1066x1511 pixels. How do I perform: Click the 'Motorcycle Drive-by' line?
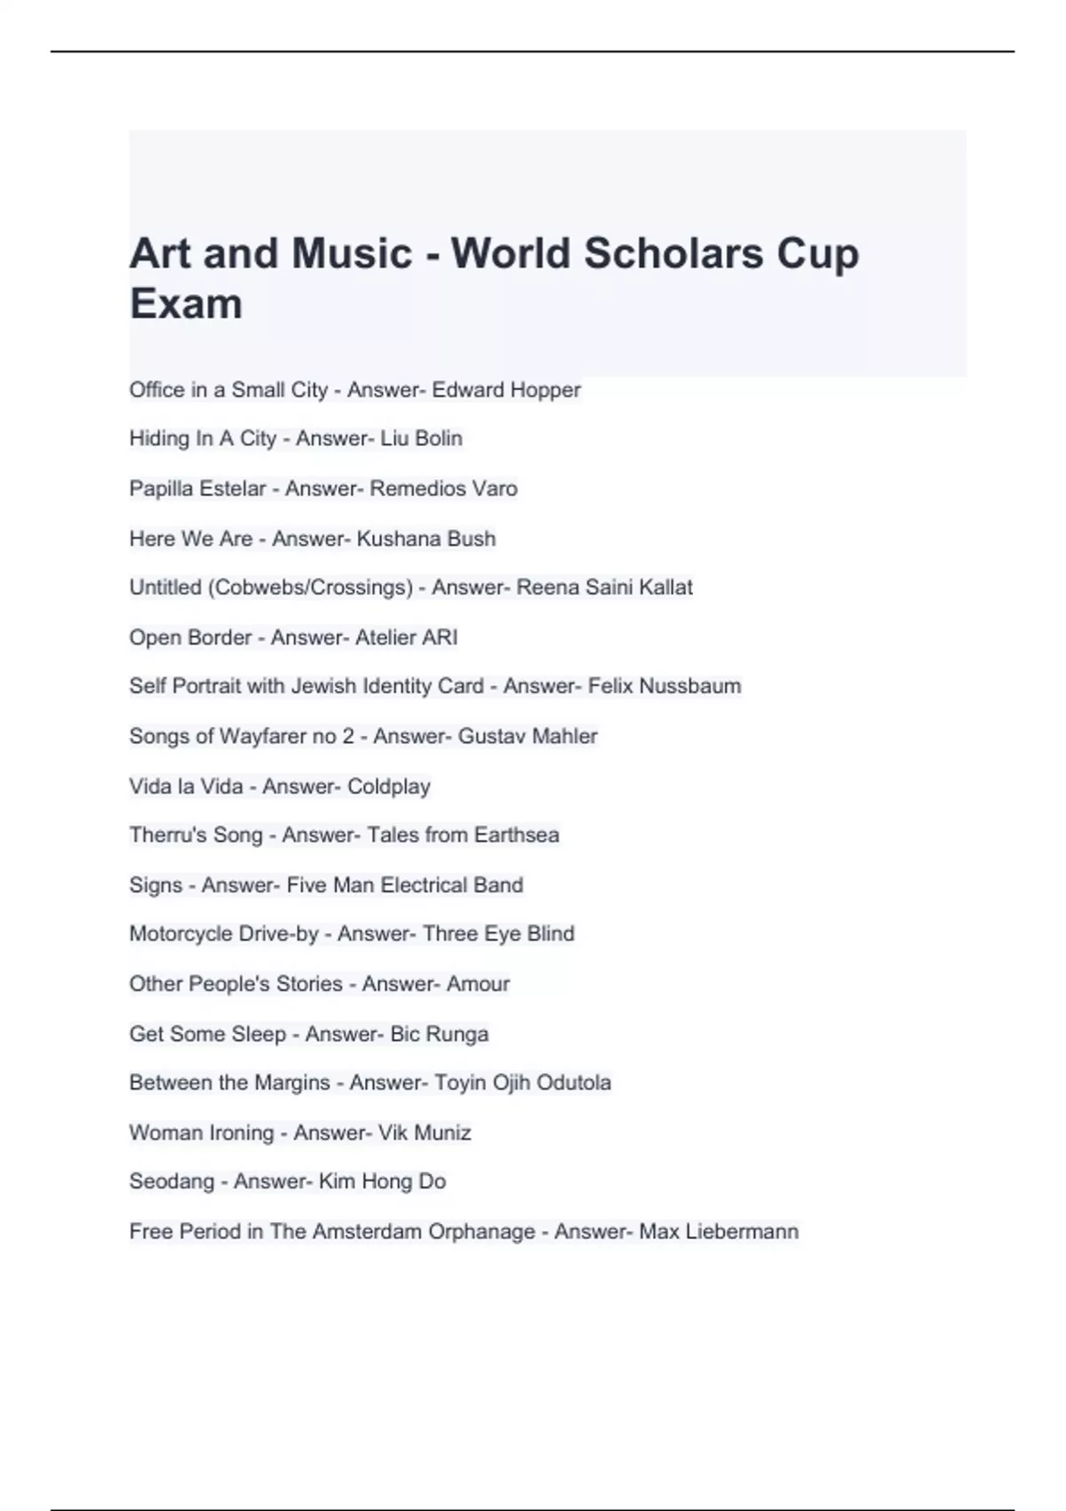click(352, 934)
